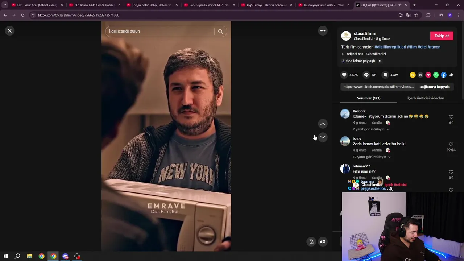Open the #film hashtag
This screenshot has width=464, height=261.
411,47
